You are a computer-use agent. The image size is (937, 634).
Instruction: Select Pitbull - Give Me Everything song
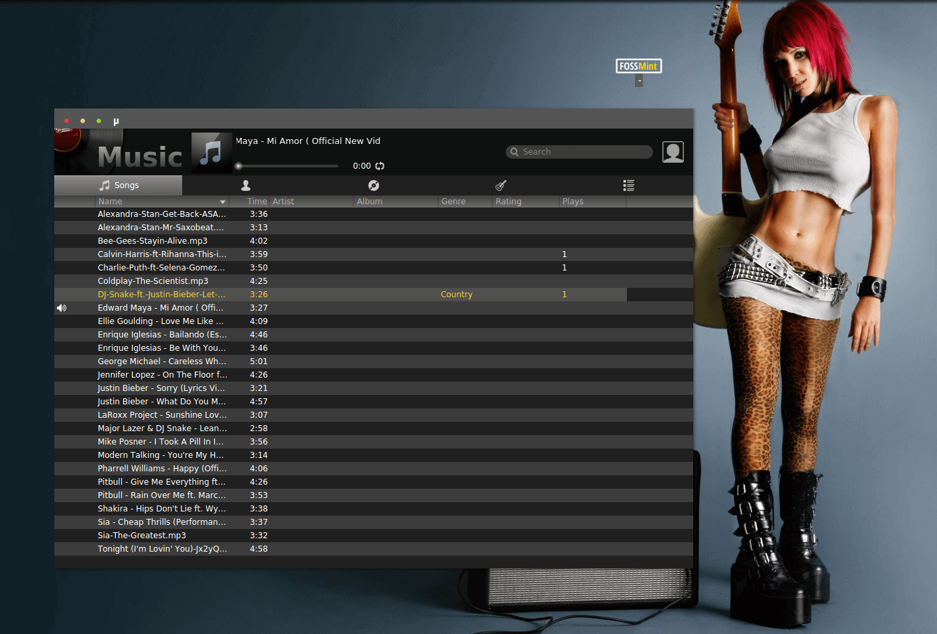click(x=161, y=482)
